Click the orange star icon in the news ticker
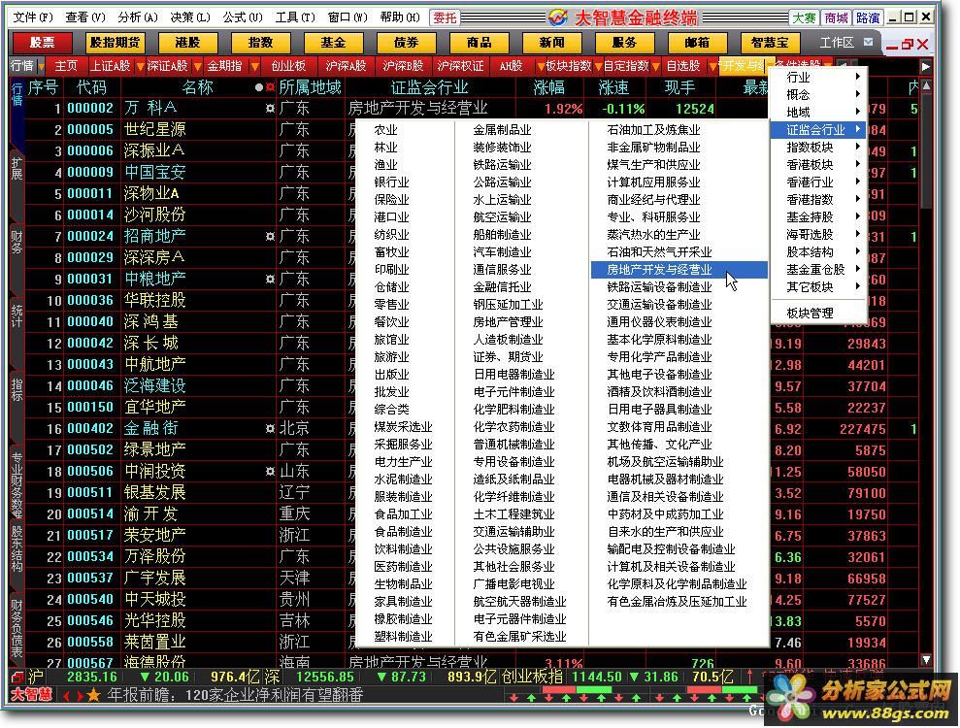Viewport: 960px width, 728px height. coord(93,695)
